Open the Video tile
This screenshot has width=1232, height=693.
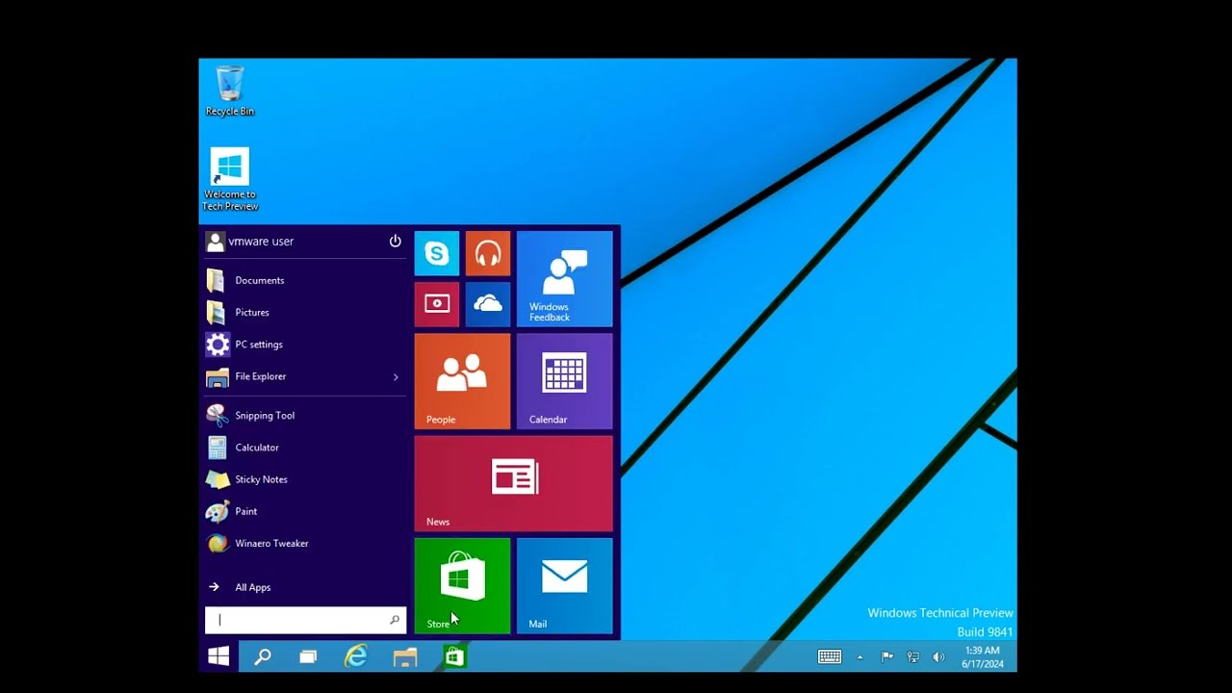[437, 304]
